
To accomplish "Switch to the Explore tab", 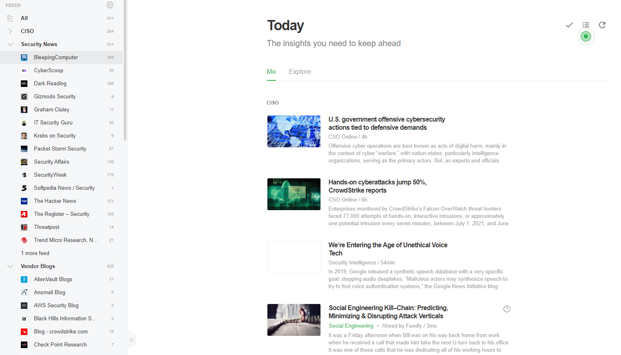I will (300, 72).
